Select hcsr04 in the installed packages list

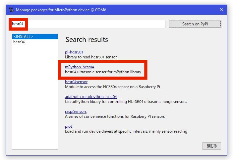(x=35, y=42)
